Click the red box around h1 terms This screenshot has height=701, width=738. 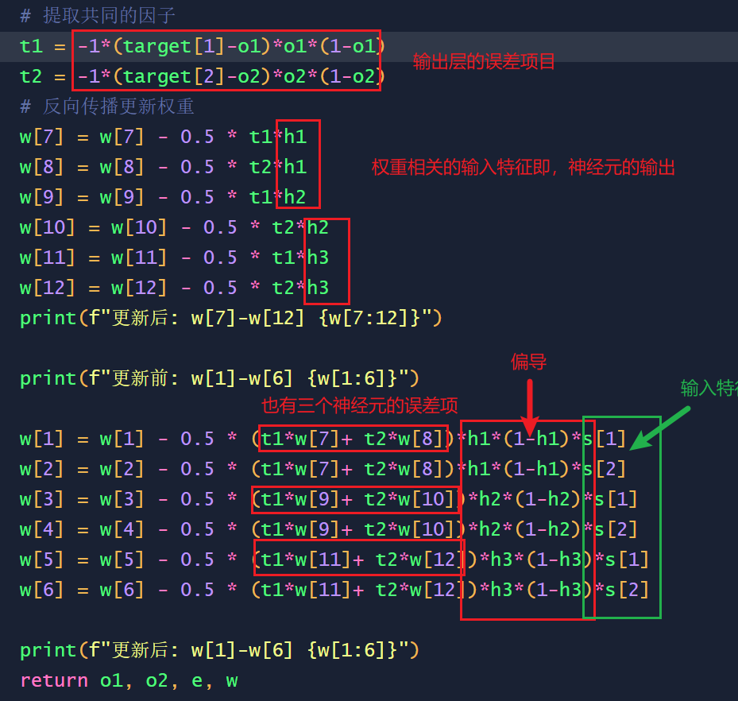pyautogui.click(x=299, y=165)
